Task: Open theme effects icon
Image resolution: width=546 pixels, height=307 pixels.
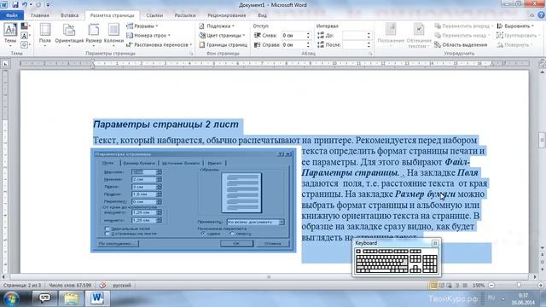Action: [x=25, y=44]
